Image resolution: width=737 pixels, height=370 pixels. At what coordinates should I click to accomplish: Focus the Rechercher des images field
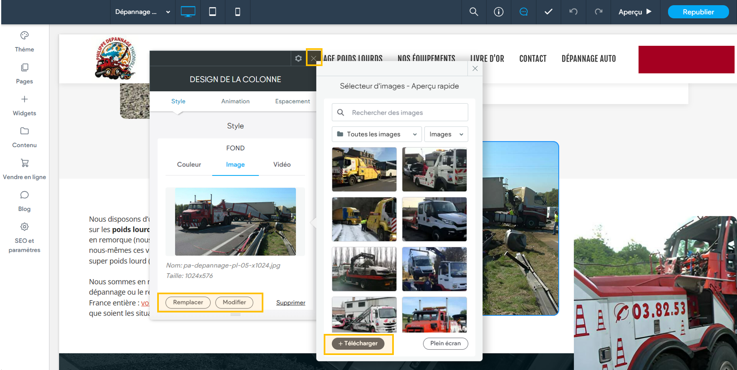tap(400, 112)
